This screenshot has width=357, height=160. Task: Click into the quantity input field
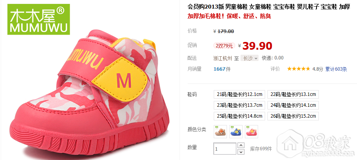[225, 149]
